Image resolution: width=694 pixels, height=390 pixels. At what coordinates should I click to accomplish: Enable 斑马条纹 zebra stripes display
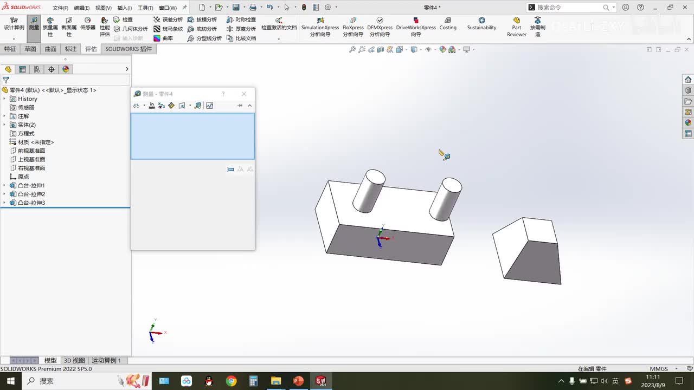coord(168,29)
